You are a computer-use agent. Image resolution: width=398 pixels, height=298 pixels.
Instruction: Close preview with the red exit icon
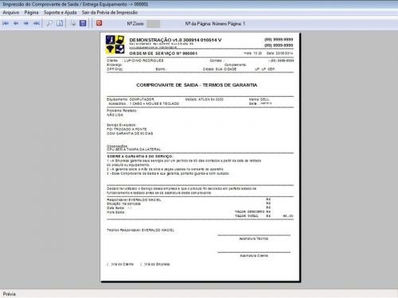coord(99,23)
